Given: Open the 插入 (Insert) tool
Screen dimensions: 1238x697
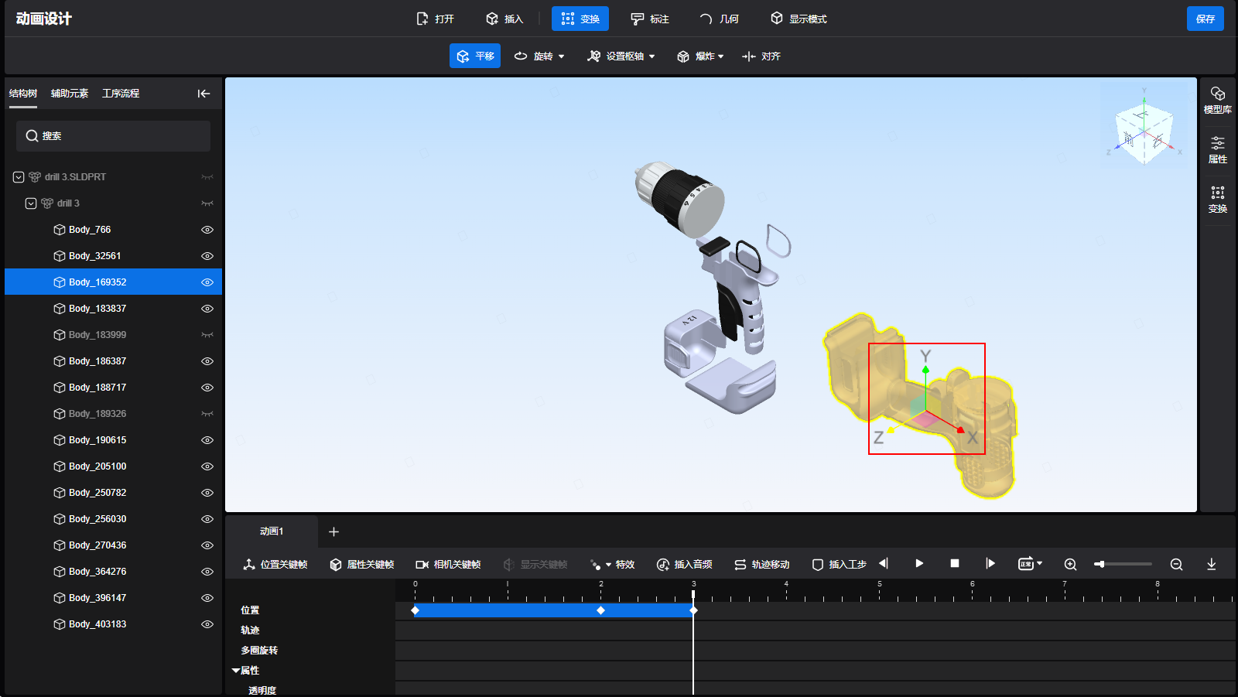Looking at the screenshot, I should pos(504,19).
